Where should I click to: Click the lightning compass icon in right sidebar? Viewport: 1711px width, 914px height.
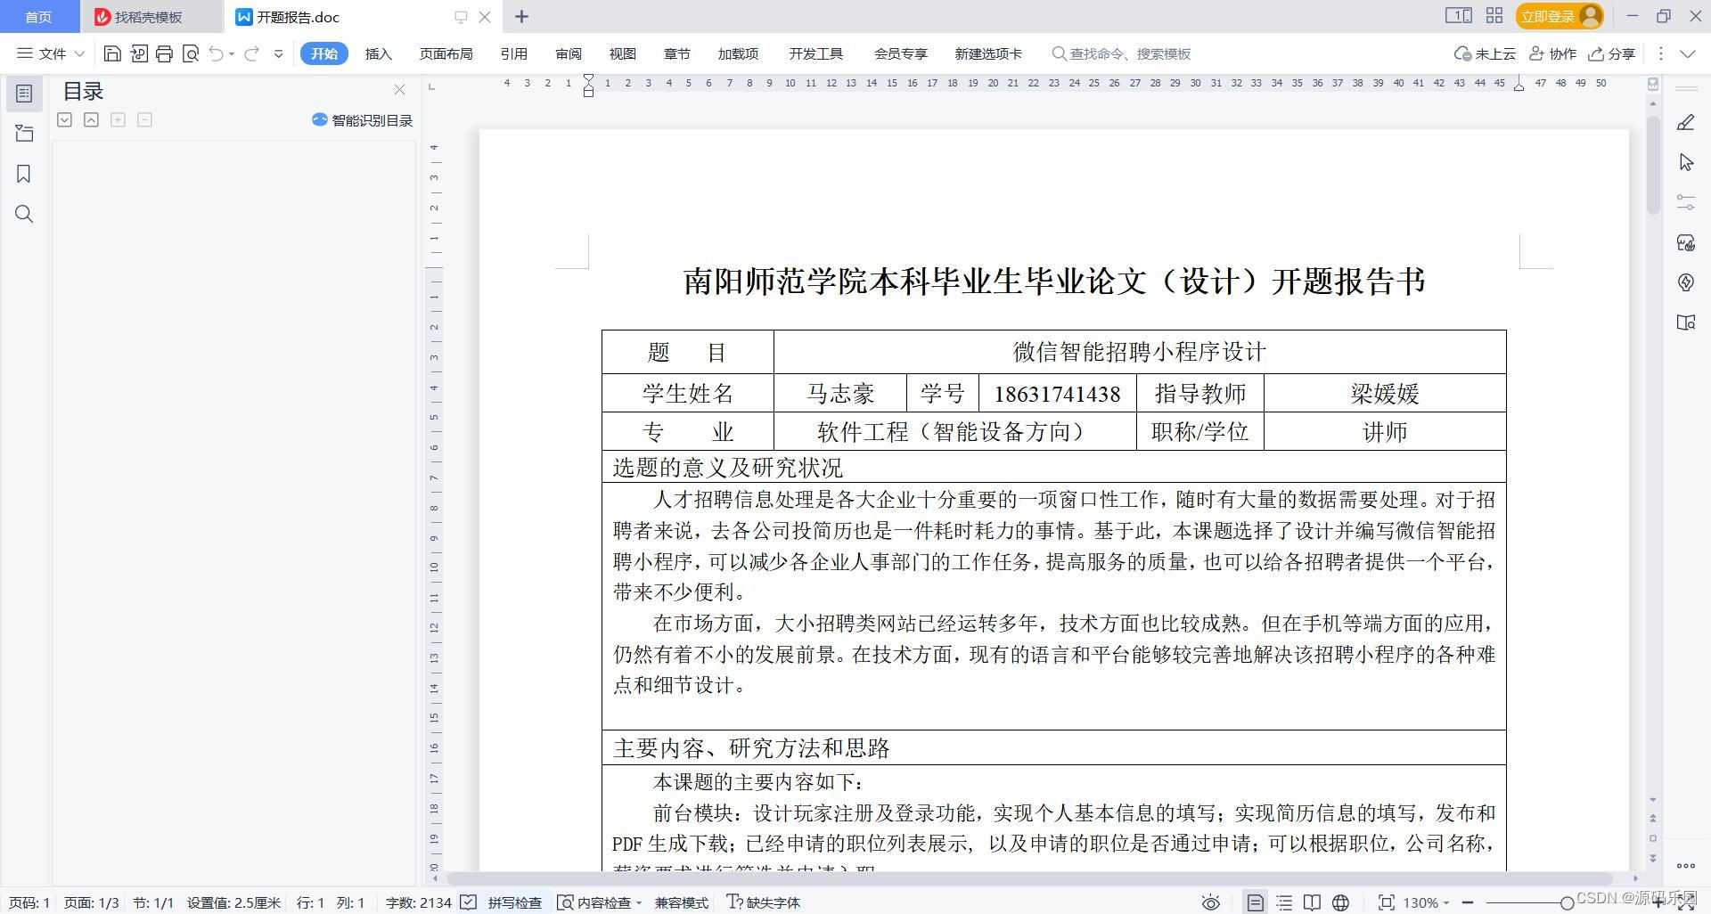point(1685,282)
